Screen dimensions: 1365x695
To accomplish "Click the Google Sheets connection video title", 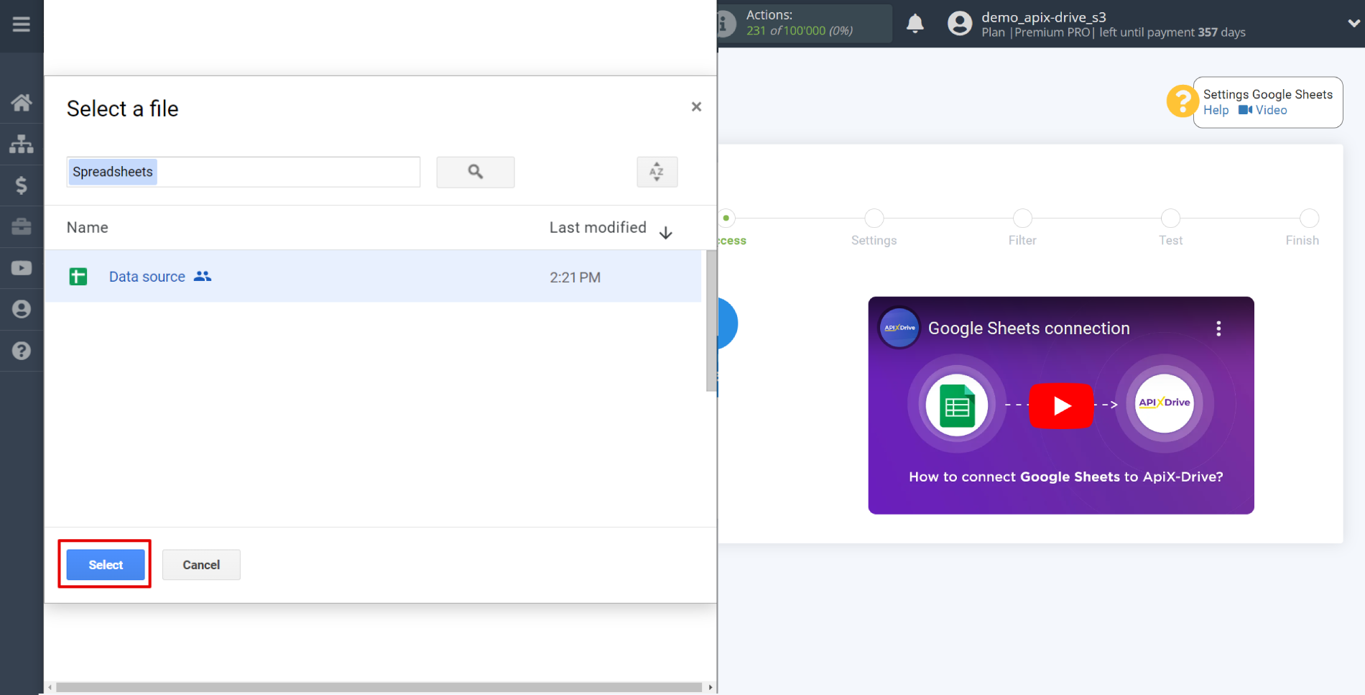I will point(1029,328).
